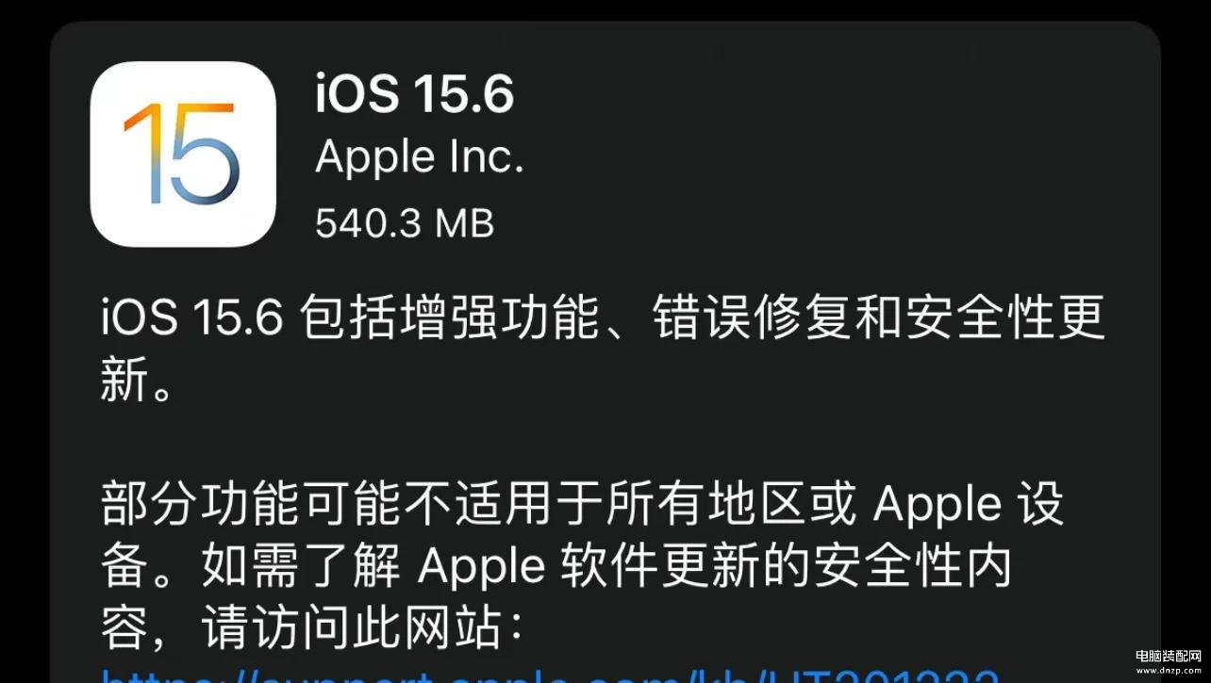This screenshot has width=1211, height=683.
Task: Open the partially visible support.apple.com link
Action: [550, 673]
